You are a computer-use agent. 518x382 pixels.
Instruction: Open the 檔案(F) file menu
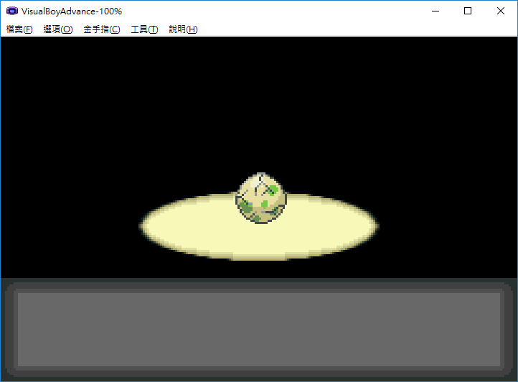[x=19, y=29]
